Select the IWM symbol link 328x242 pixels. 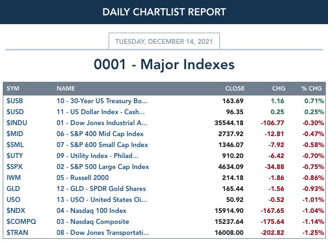coord(14,178)
